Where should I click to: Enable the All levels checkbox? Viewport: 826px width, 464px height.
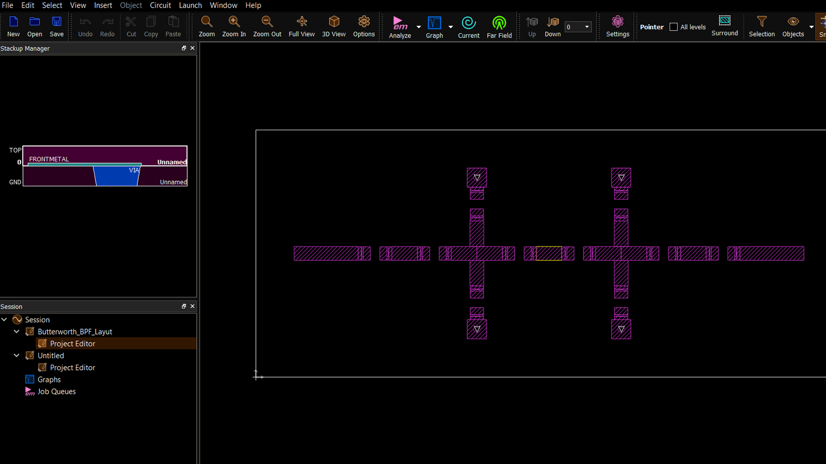click(673, 27)
